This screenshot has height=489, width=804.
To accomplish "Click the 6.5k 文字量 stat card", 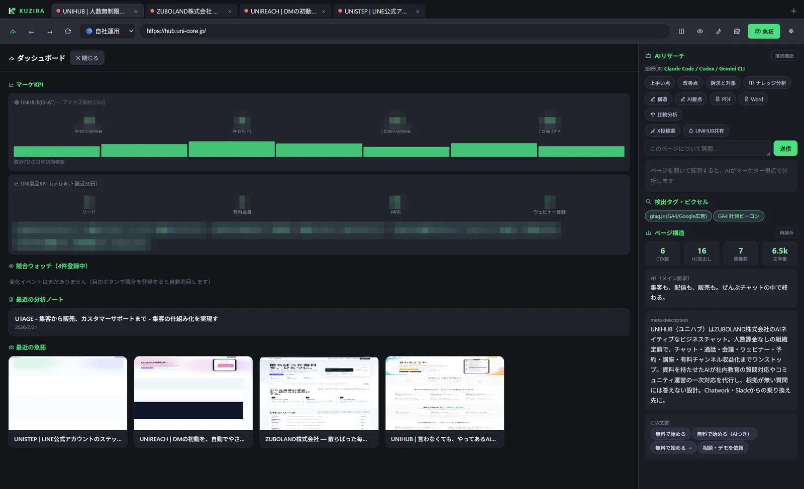I will tap(780, 254).
